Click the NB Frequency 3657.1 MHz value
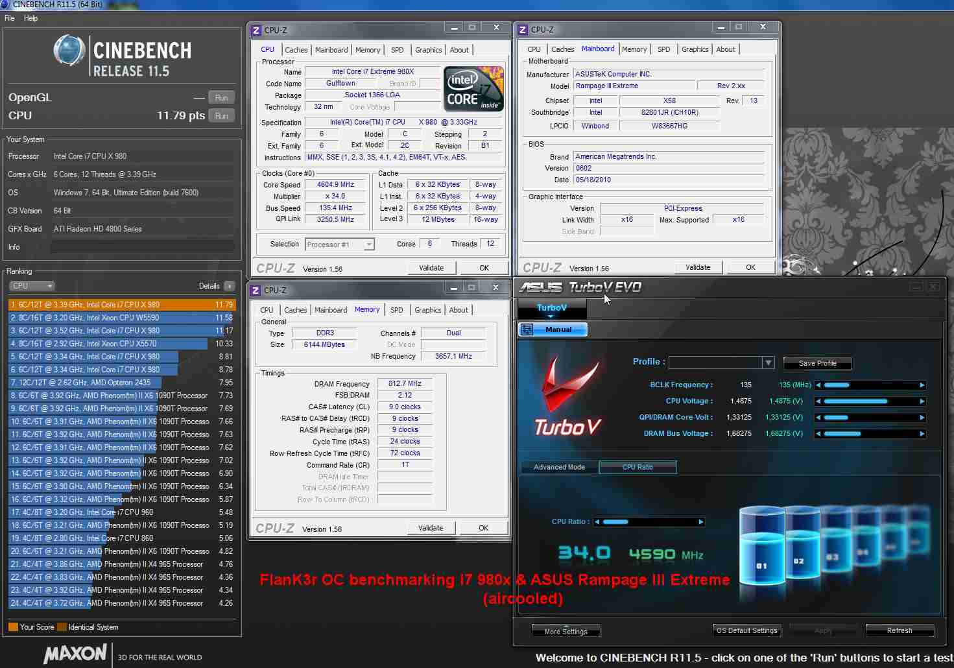The width and height of the screenshot is (954, 668). coord(453,357)
